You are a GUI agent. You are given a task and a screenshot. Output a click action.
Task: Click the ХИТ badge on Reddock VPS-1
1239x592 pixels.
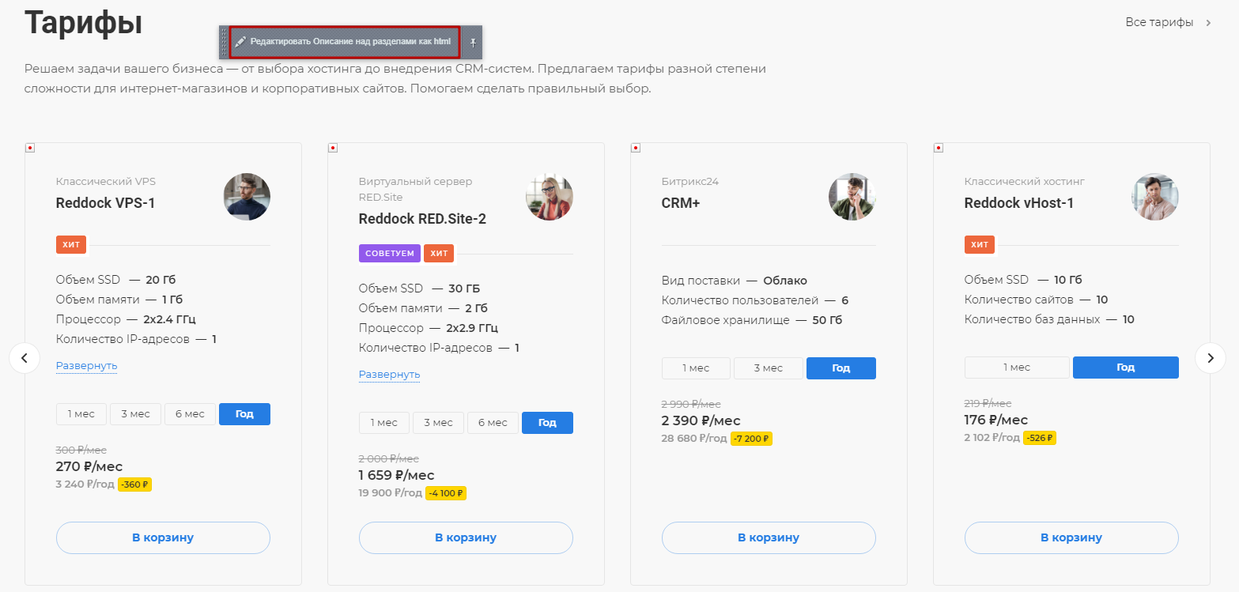click(x=71, y=244)
